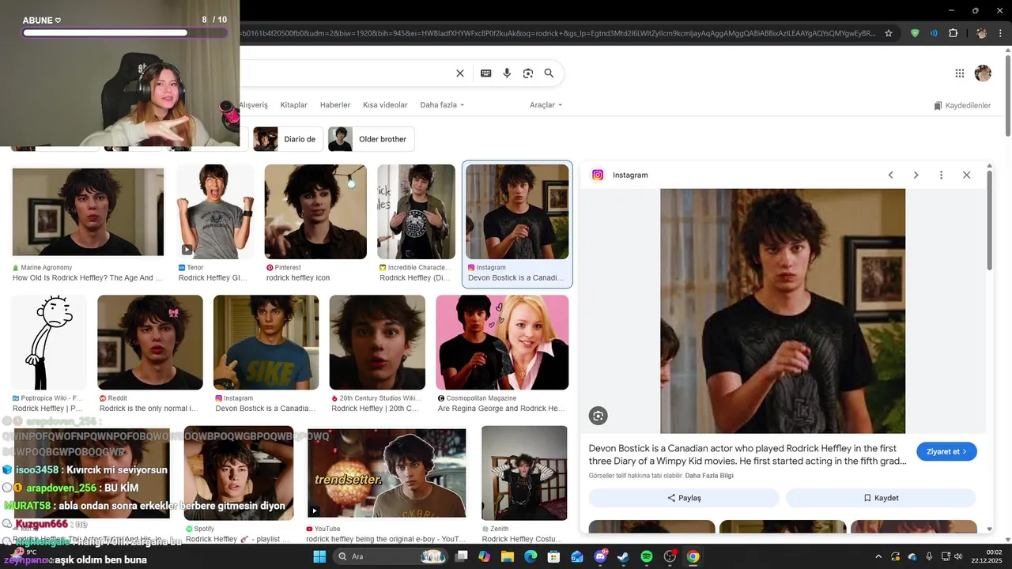
Task: Click the Windows taskbar search box
Action: tap(391, 556)
